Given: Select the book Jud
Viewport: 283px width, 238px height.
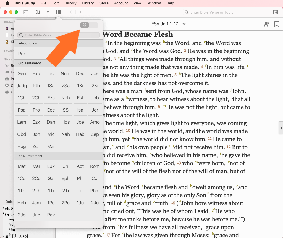Looking at the screenshot, I should [36, 215].
